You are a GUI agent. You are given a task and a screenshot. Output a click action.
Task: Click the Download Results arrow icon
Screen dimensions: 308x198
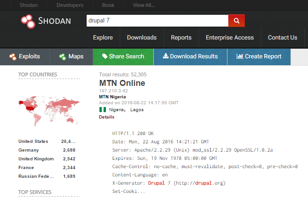166,56
